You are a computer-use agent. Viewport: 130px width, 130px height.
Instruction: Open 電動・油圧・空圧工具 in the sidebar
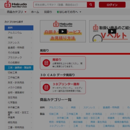[x=19, y=114]
